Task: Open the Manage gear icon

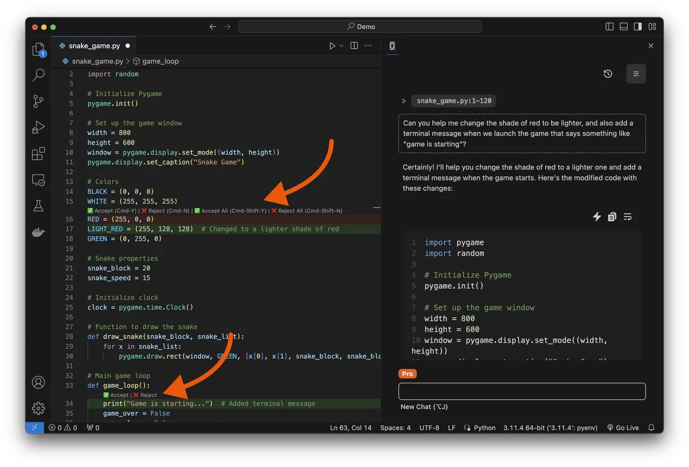Action: (x=38, y=408)
